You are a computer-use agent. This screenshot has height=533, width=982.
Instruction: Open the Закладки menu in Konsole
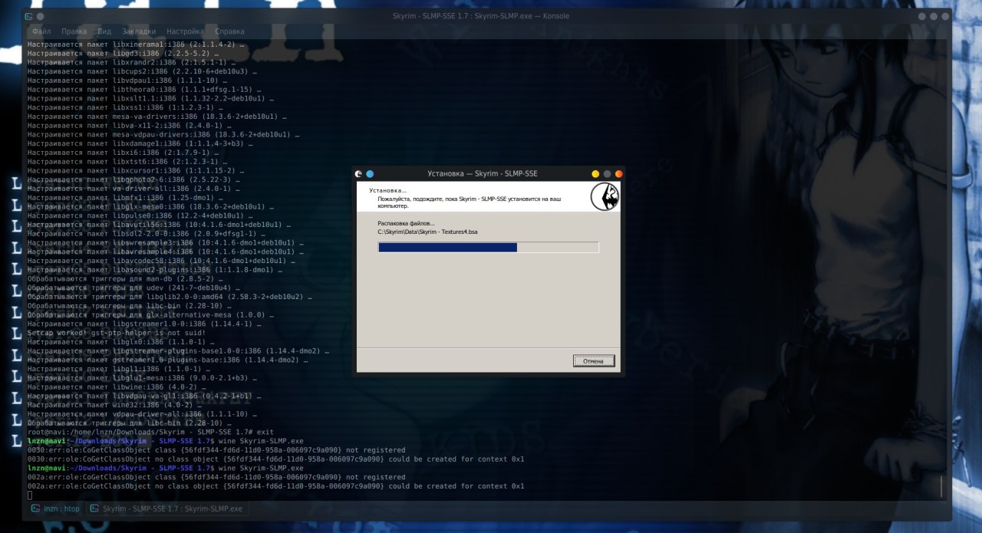click(139, 31)
